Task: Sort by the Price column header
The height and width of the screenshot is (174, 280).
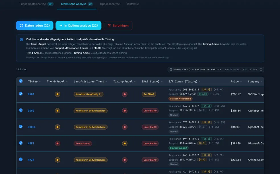Action: click(x=236, y=81)
